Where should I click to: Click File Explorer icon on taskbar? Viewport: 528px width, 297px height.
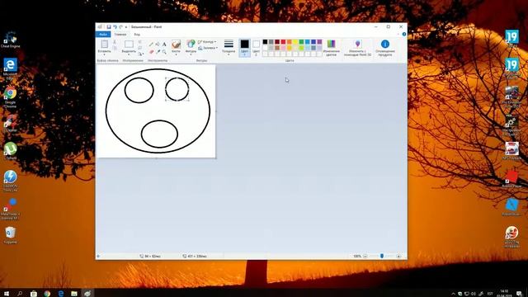[x=74, y=294]
